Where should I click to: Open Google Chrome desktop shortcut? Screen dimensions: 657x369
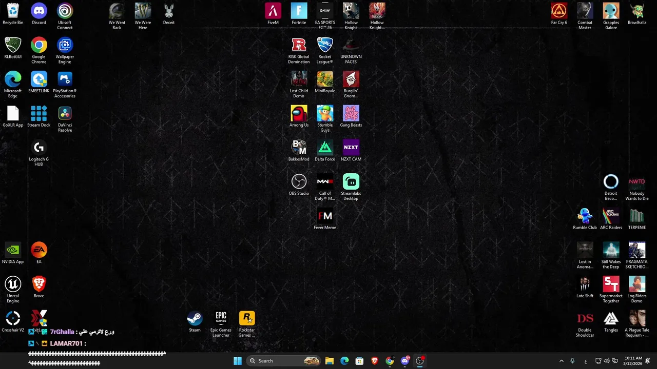click(x=38, y=51)
